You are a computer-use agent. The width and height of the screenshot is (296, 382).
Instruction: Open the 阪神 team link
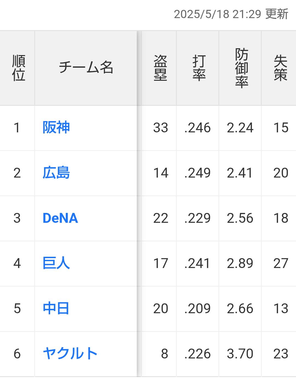point(56,128)
